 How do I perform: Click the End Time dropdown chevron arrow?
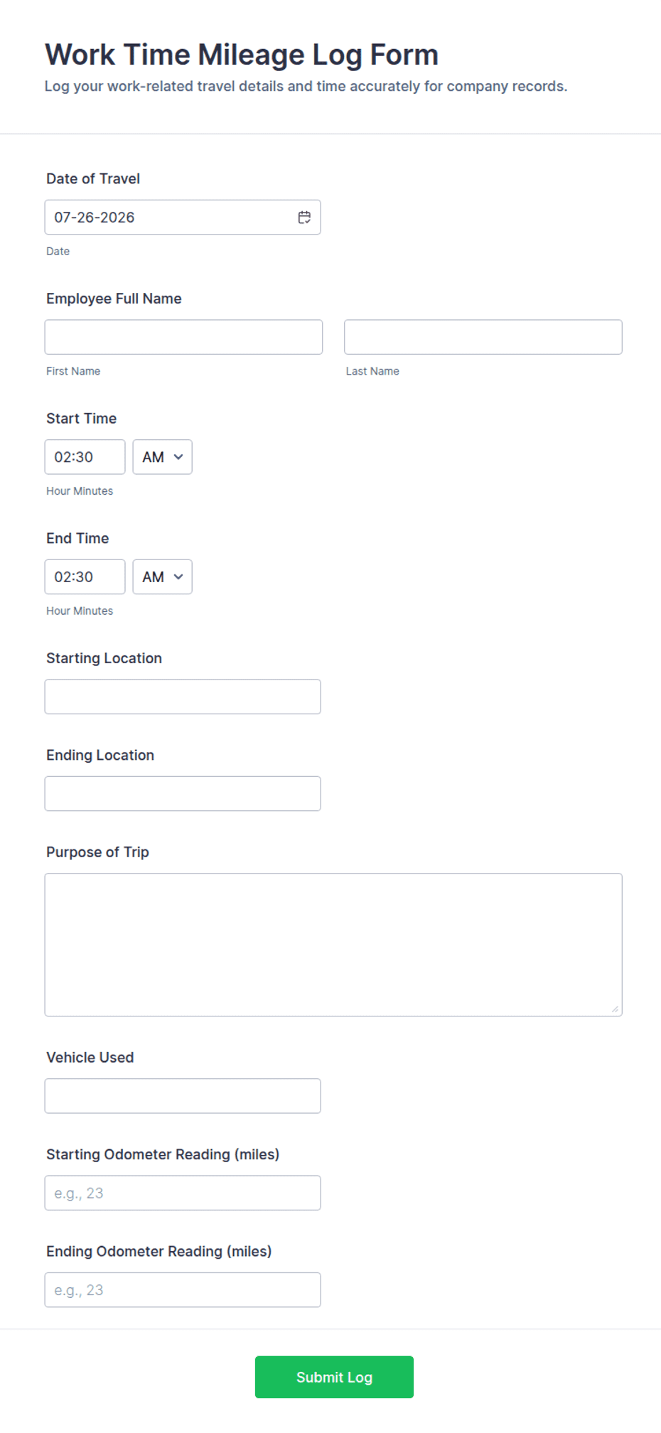178,576
